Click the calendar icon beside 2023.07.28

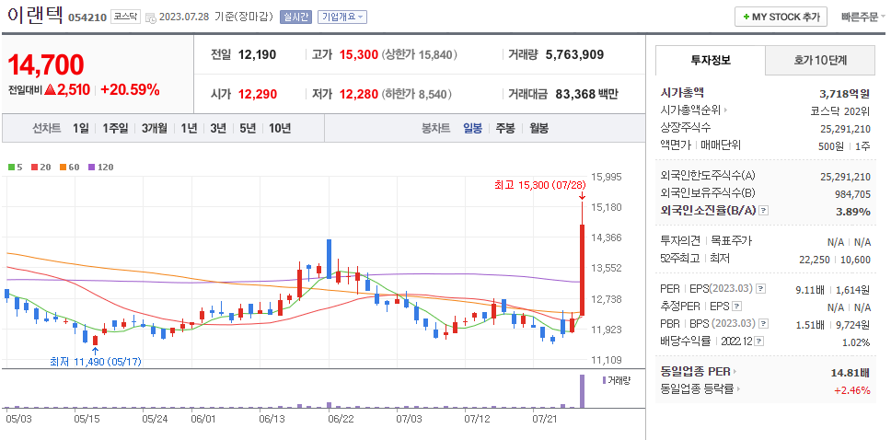151,17
